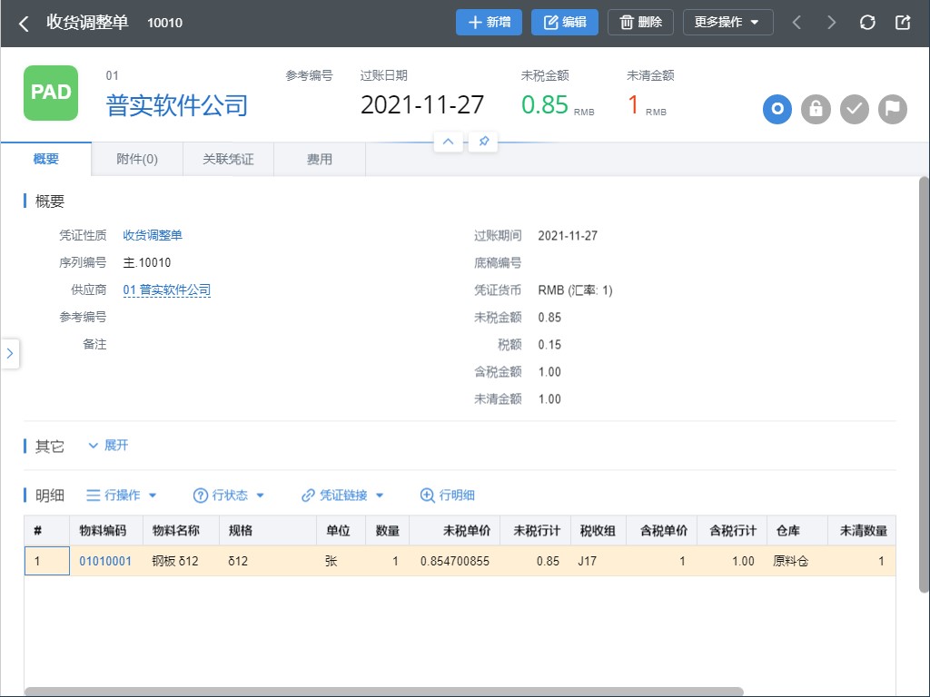Refresh the document with reload icon
The width and height of the screenshot is (930, 697).
point(867,23)
